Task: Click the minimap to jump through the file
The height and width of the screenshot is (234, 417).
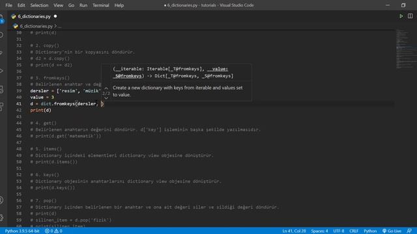Action: pos(405,49)
